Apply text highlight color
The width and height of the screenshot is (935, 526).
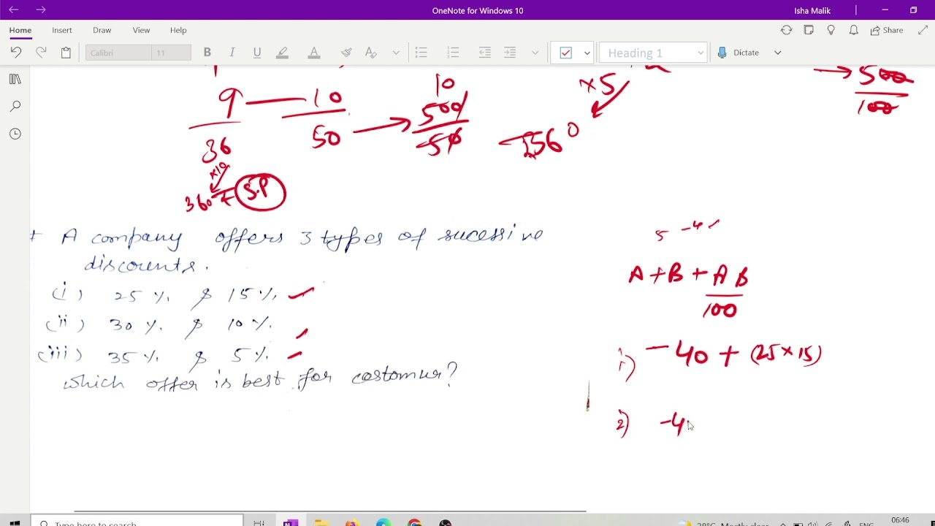[283, 53]
